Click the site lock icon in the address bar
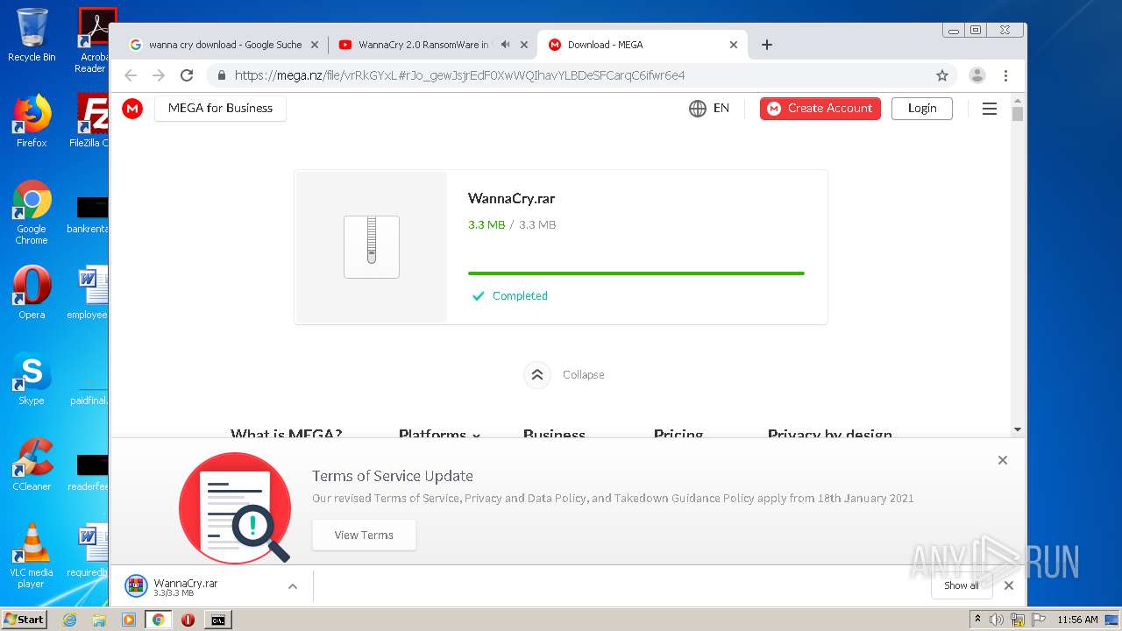This screenshot has height=631, width=1122. [x=221, y=75]
